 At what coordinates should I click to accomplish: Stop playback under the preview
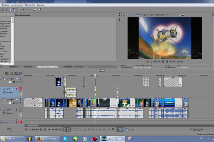click(x=167, y=62)
